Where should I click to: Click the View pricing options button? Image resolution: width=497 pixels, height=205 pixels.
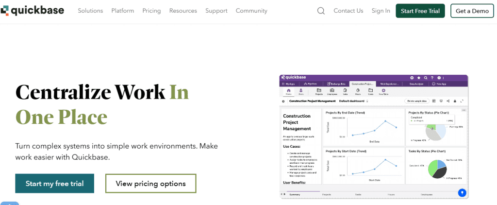click(x=150, y=184)
